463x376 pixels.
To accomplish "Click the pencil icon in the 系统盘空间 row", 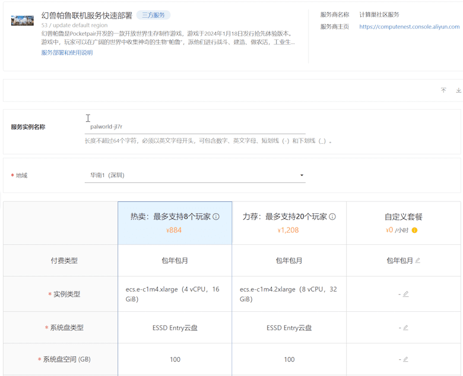I will click(x=405, y=359).
